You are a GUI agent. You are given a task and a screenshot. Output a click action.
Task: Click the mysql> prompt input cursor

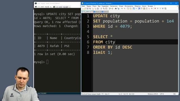coord(47,62)
